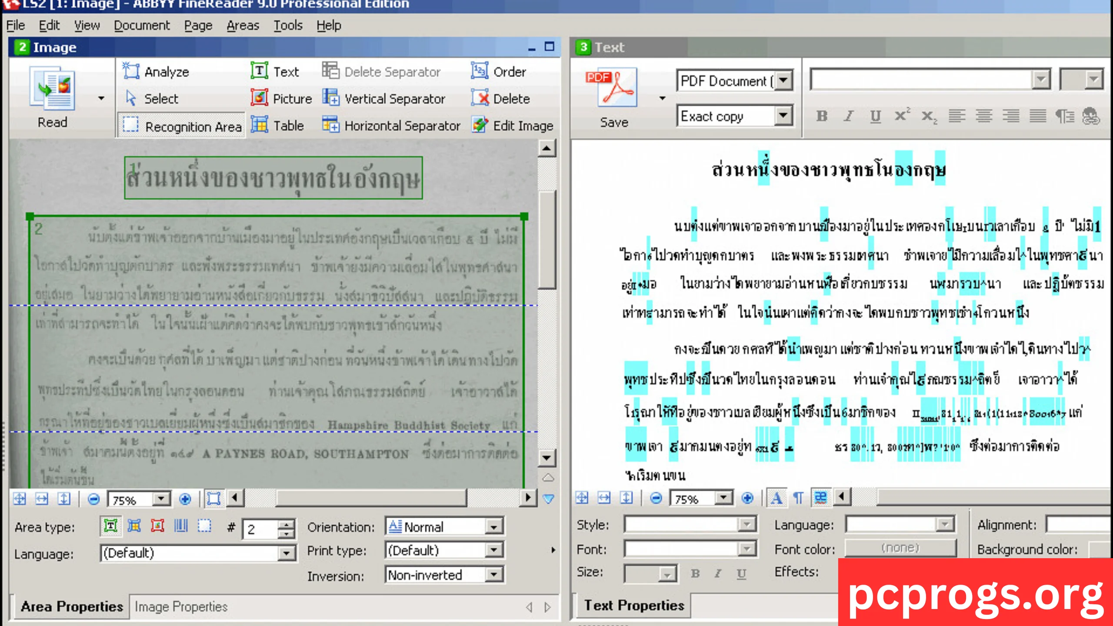
Task: Open the Edit Image tool
Action: pos(512,126)
